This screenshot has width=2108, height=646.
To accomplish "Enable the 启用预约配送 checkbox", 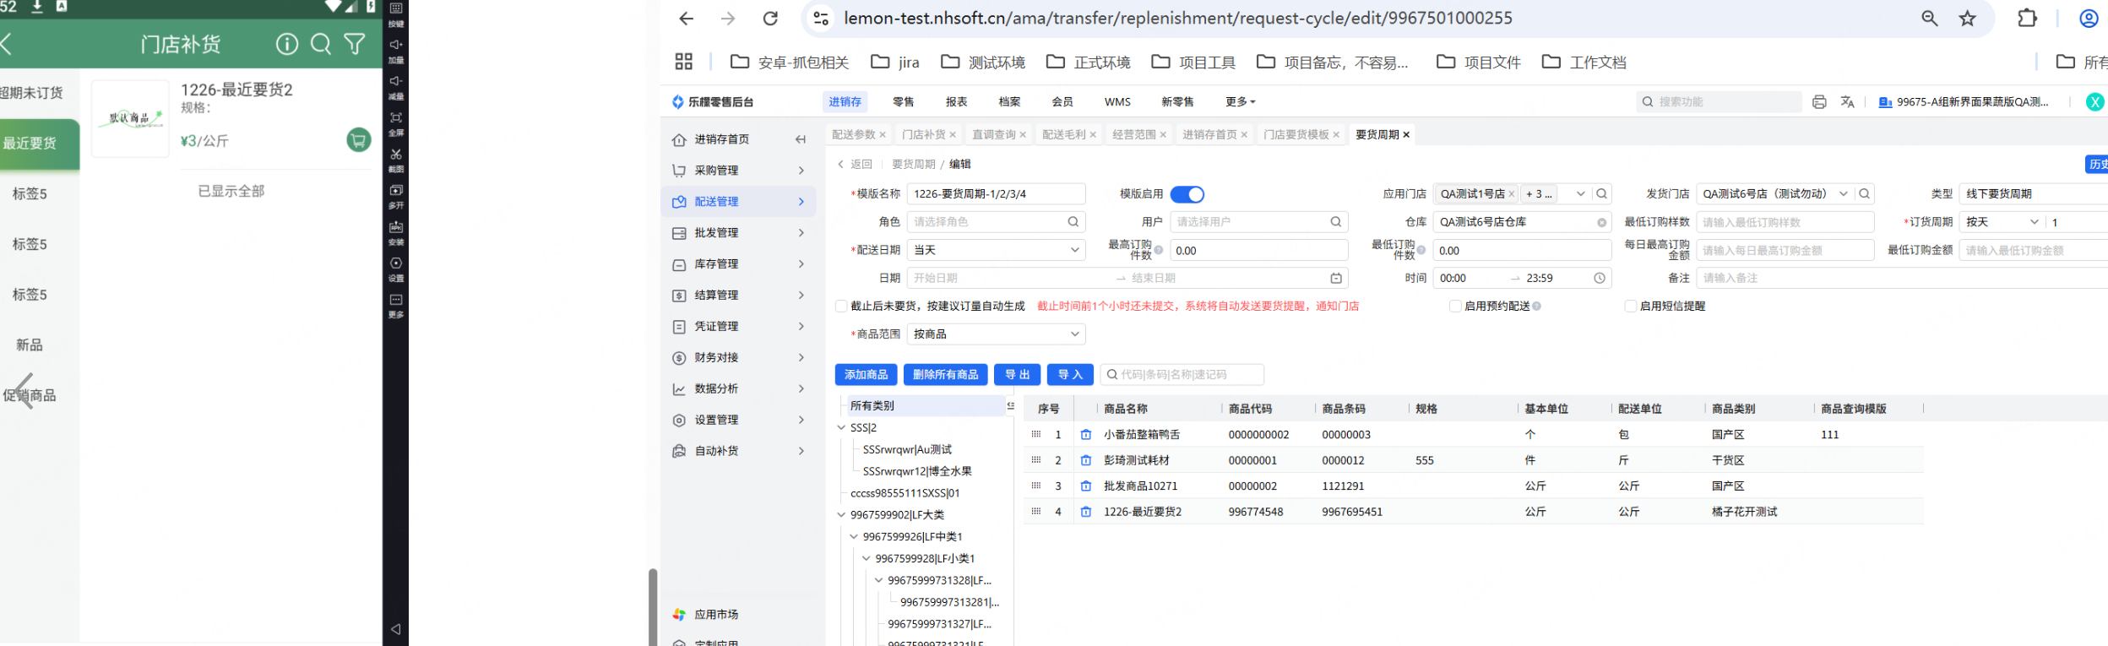I will click(x=1455, y=306).
